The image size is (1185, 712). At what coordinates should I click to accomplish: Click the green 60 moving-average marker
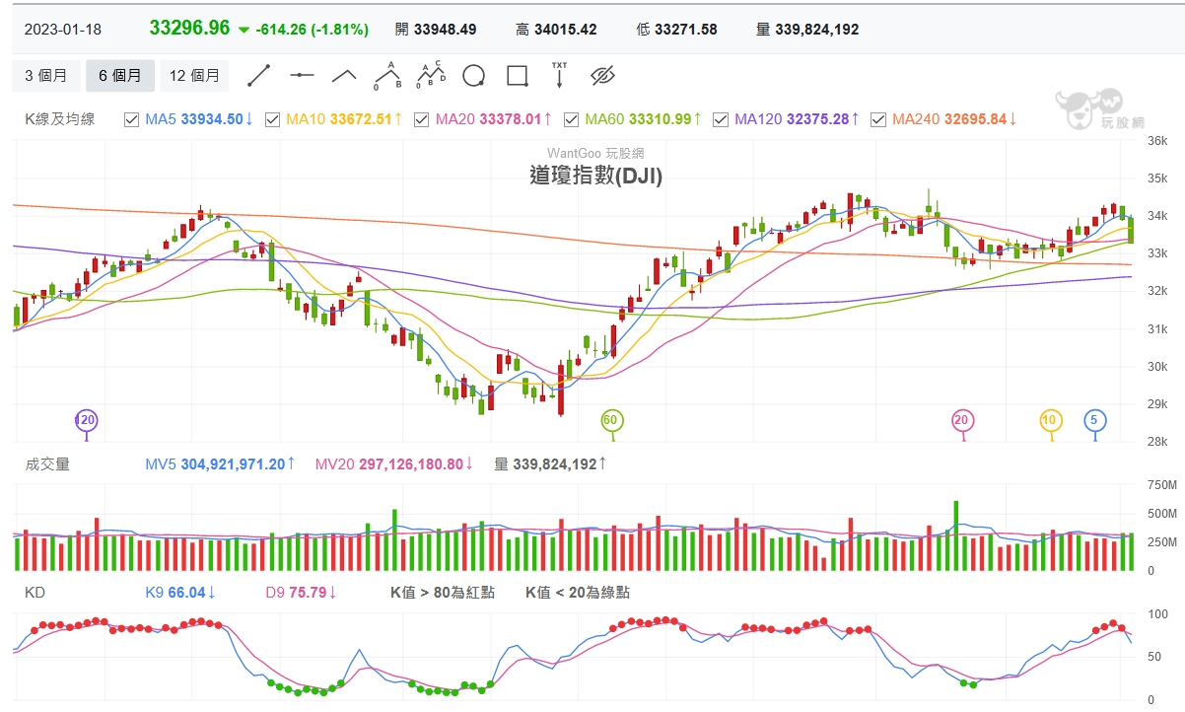pos(611,421)
